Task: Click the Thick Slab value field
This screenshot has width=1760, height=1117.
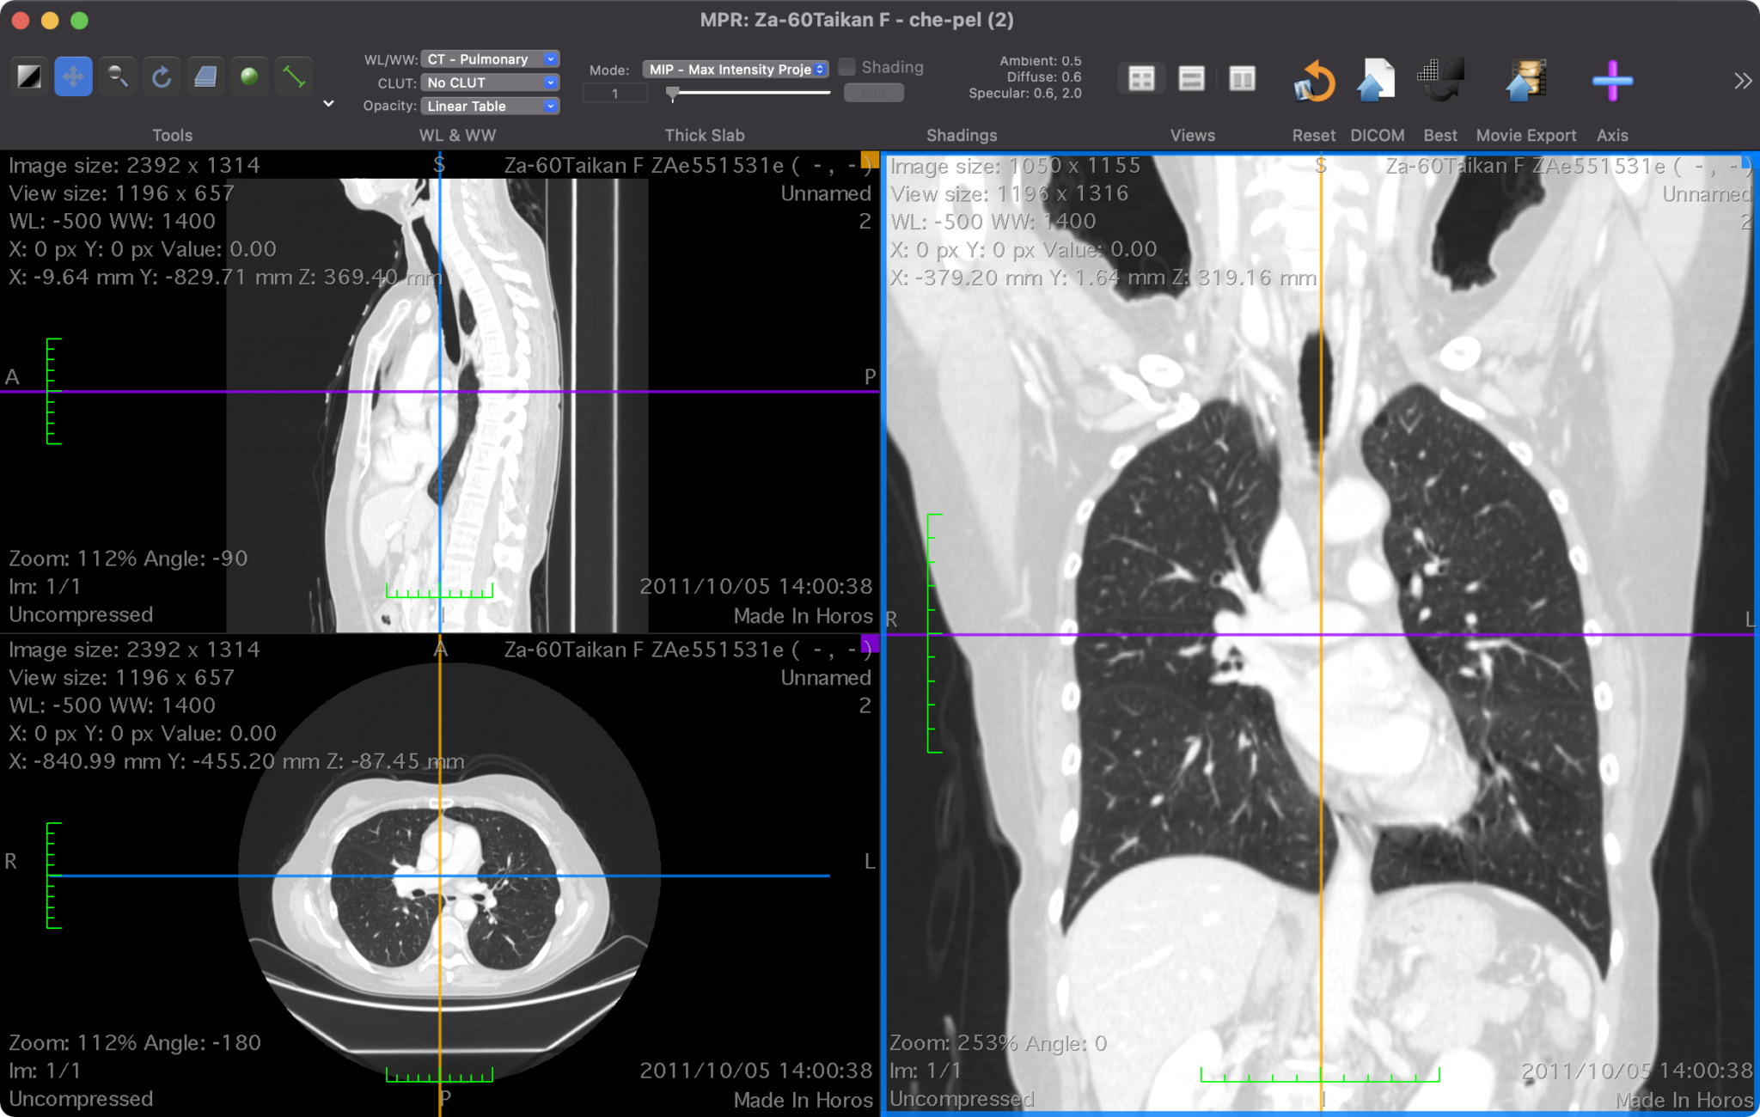Action: (x=615, y=94)
